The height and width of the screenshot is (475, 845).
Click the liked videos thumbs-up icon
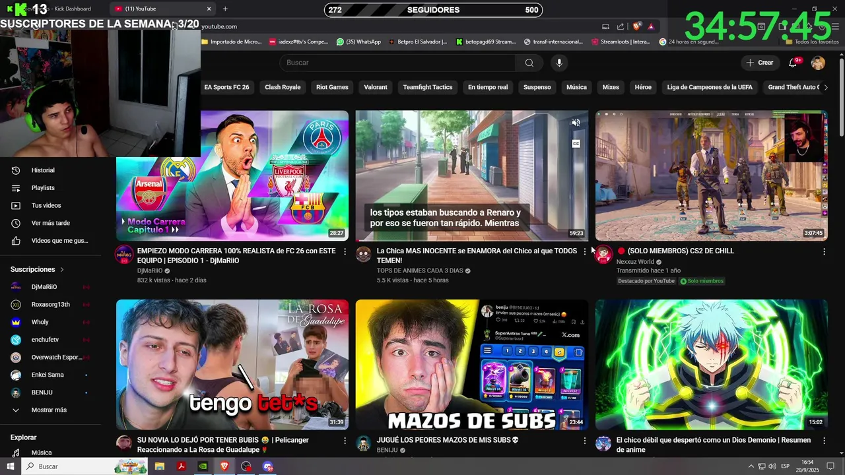[16, 241]
